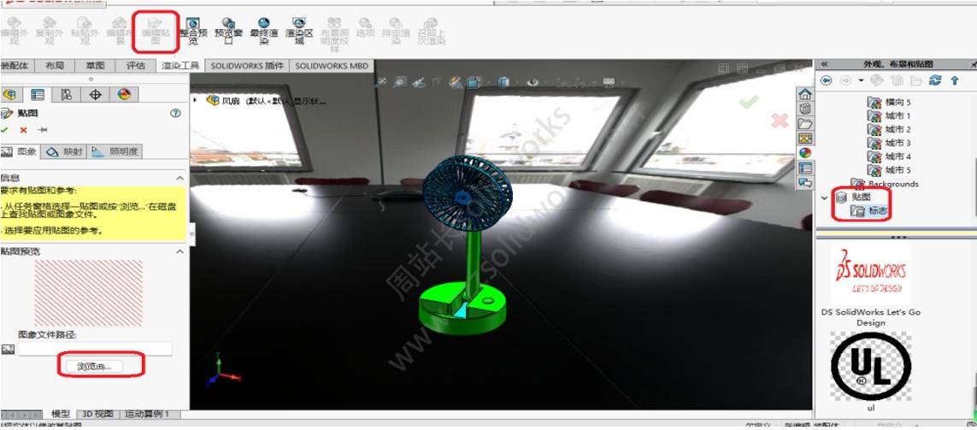Click the 编辑布景 edit scene icon
Screen dimensions: 977x430
coord(121,31)
